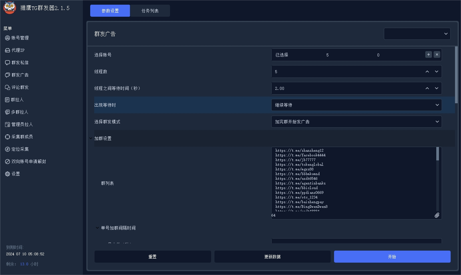461x275 pixels.
Task: Click the main panel vertical scrollbar
Action: tap(456, 75)
